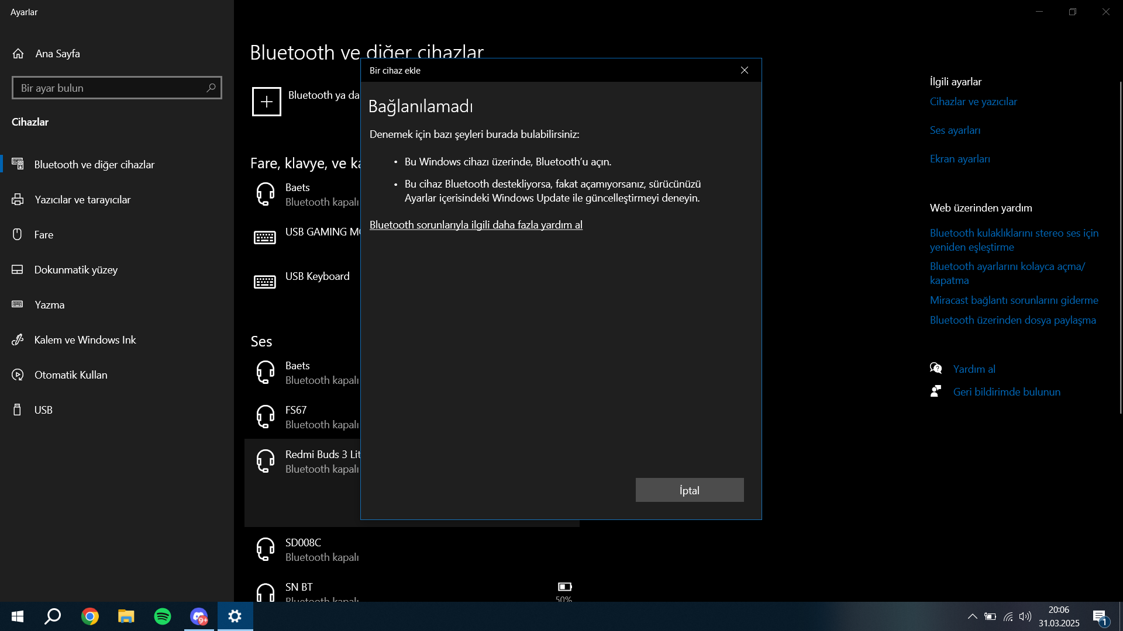The image size is (1123, 631).
Task: Open Yazıcılar ve tarayıcılar section
Action: coord(82,200)
